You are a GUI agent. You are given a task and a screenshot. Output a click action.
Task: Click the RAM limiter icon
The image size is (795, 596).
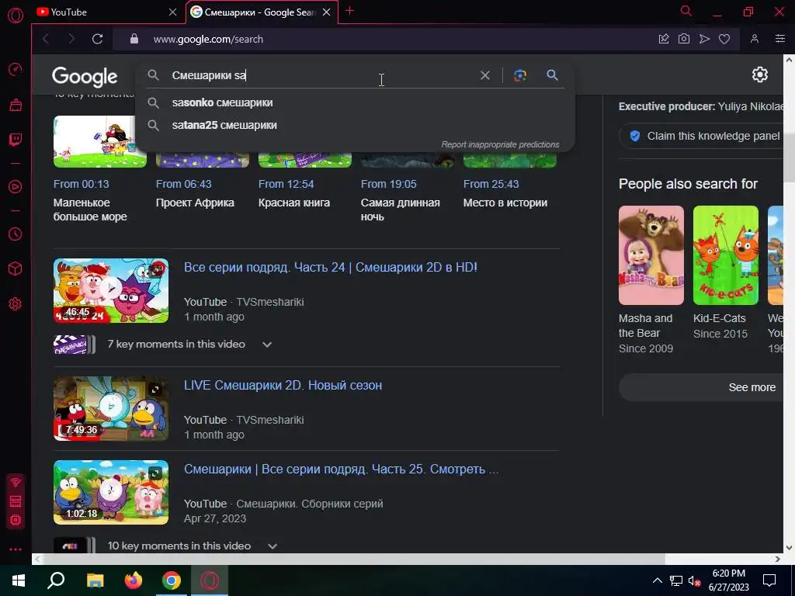(16, 501)
